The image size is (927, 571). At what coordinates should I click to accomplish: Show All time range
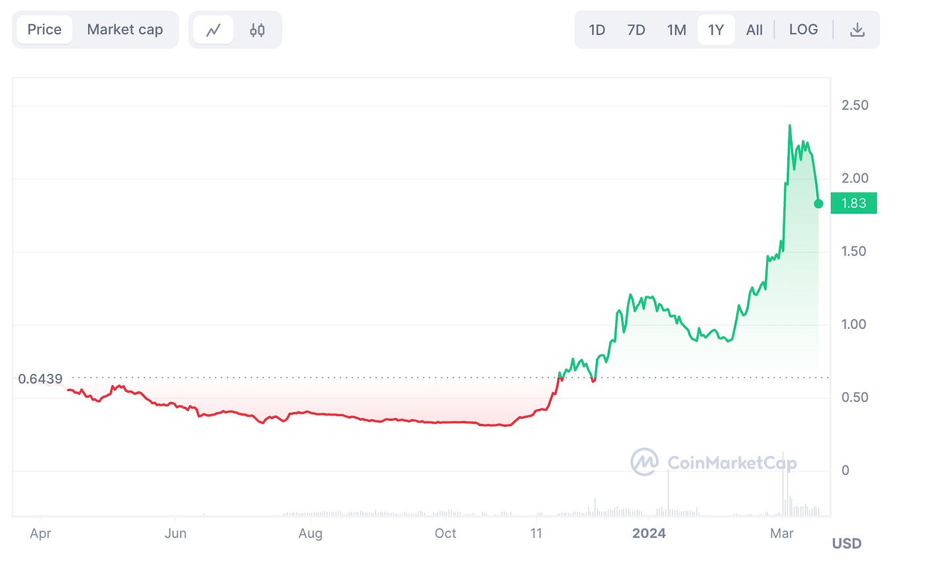click(754, 30)
